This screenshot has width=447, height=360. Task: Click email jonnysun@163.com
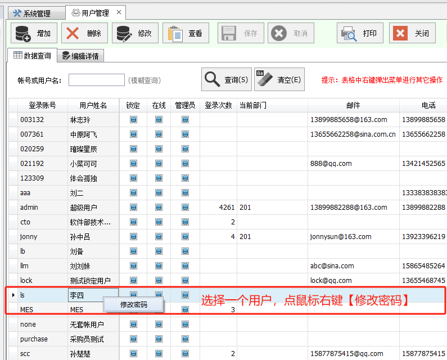[x=341, y=237]
